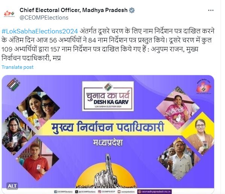Image resolution: width=225 pixels, height=194 pixels.
Task: Click the CEO Madhya Pradesh profile avatar
Action: tap(9, 14)
